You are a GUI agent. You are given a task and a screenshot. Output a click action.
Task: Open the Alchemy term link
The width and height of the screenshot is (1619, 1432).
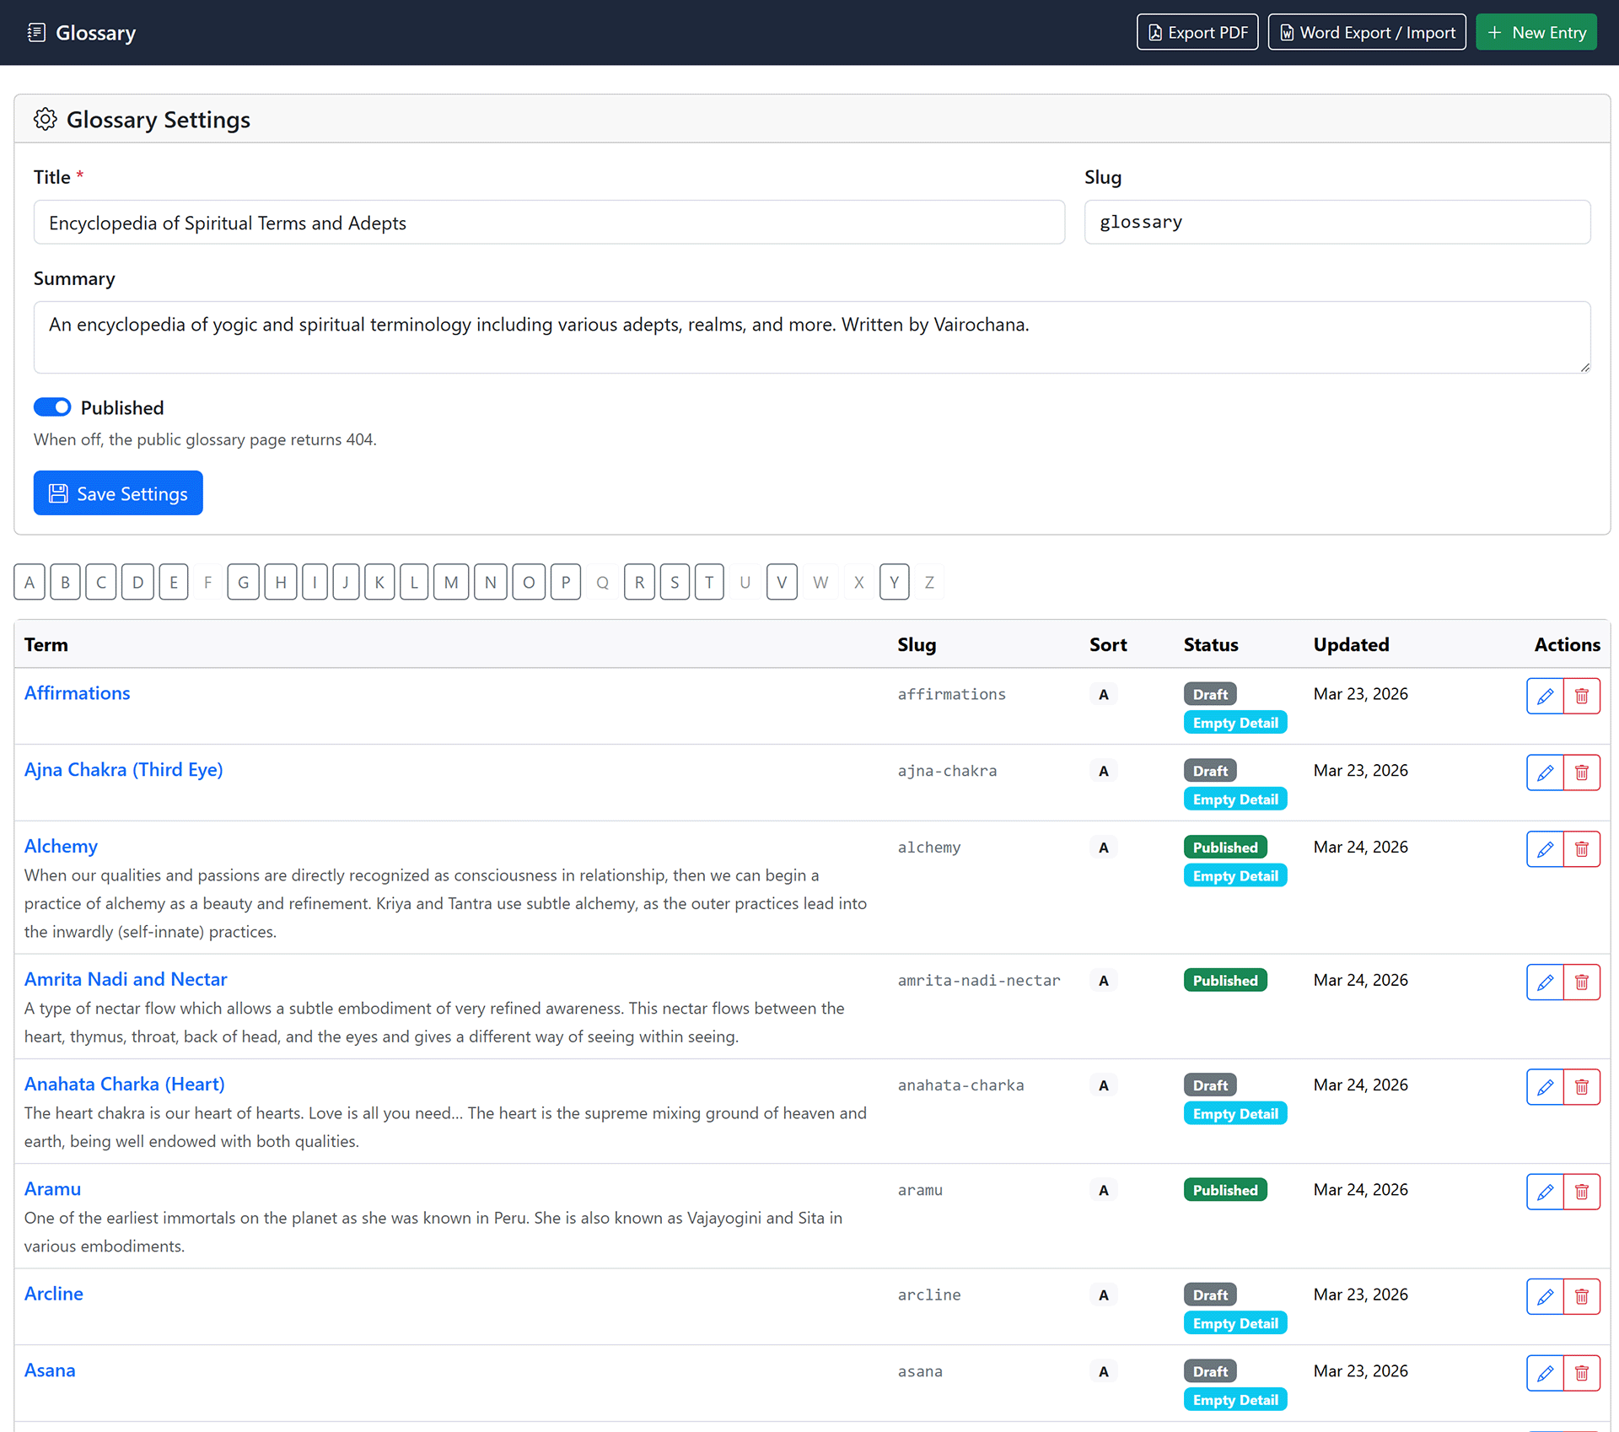[x=61, y=847]
